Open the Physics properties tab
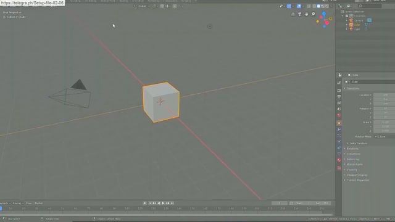The image size is (395, 222). coord(339,142)
